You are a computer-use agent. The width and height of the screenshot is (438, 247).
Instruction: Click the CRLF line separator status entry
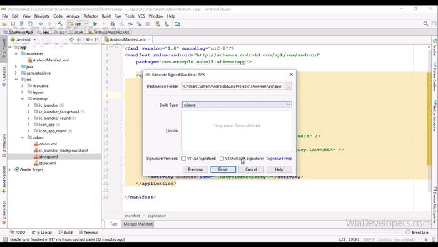(354, 239)
